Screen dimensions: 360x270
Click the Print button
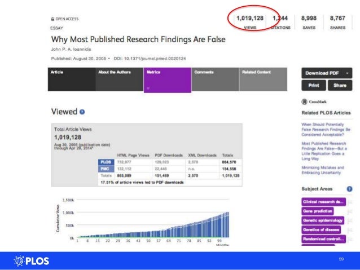tap(314, 85)
